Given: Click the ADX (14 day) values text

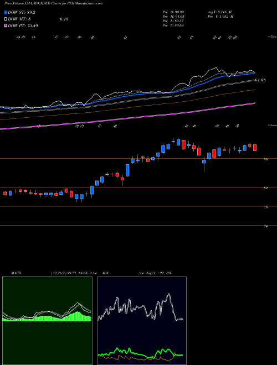Looking at the screenshot, I should coord(153,273).
